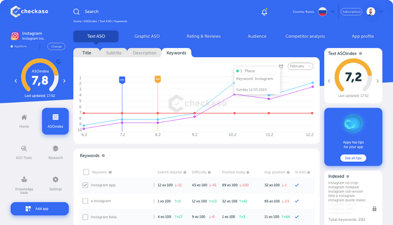
Task: Click the chart export icon
Action: click(x=281, y=66)
